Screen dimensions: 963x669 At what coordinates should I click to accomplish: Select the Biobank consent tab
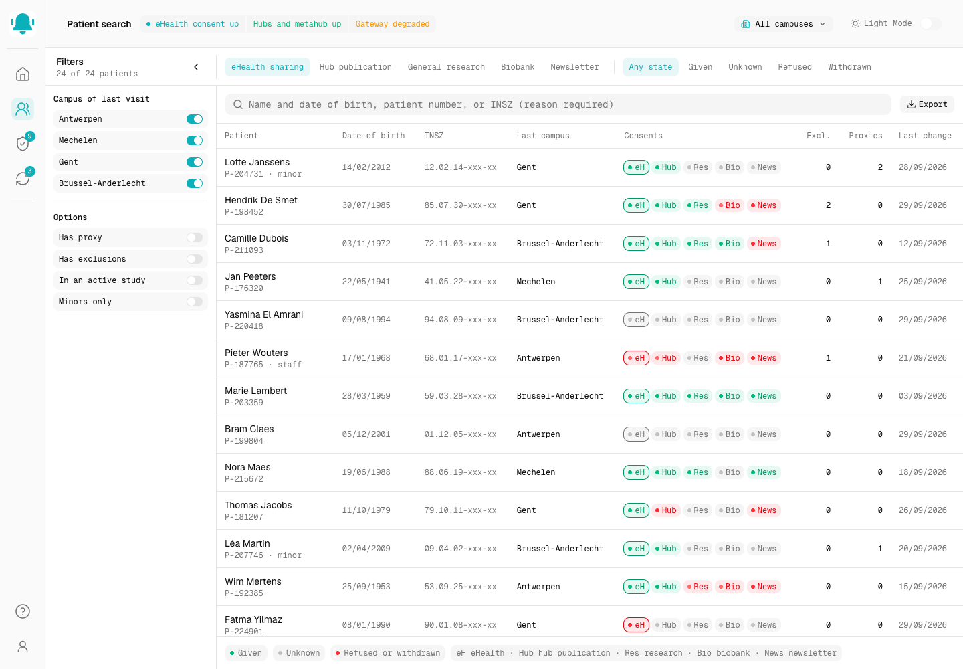click(518, 67)
